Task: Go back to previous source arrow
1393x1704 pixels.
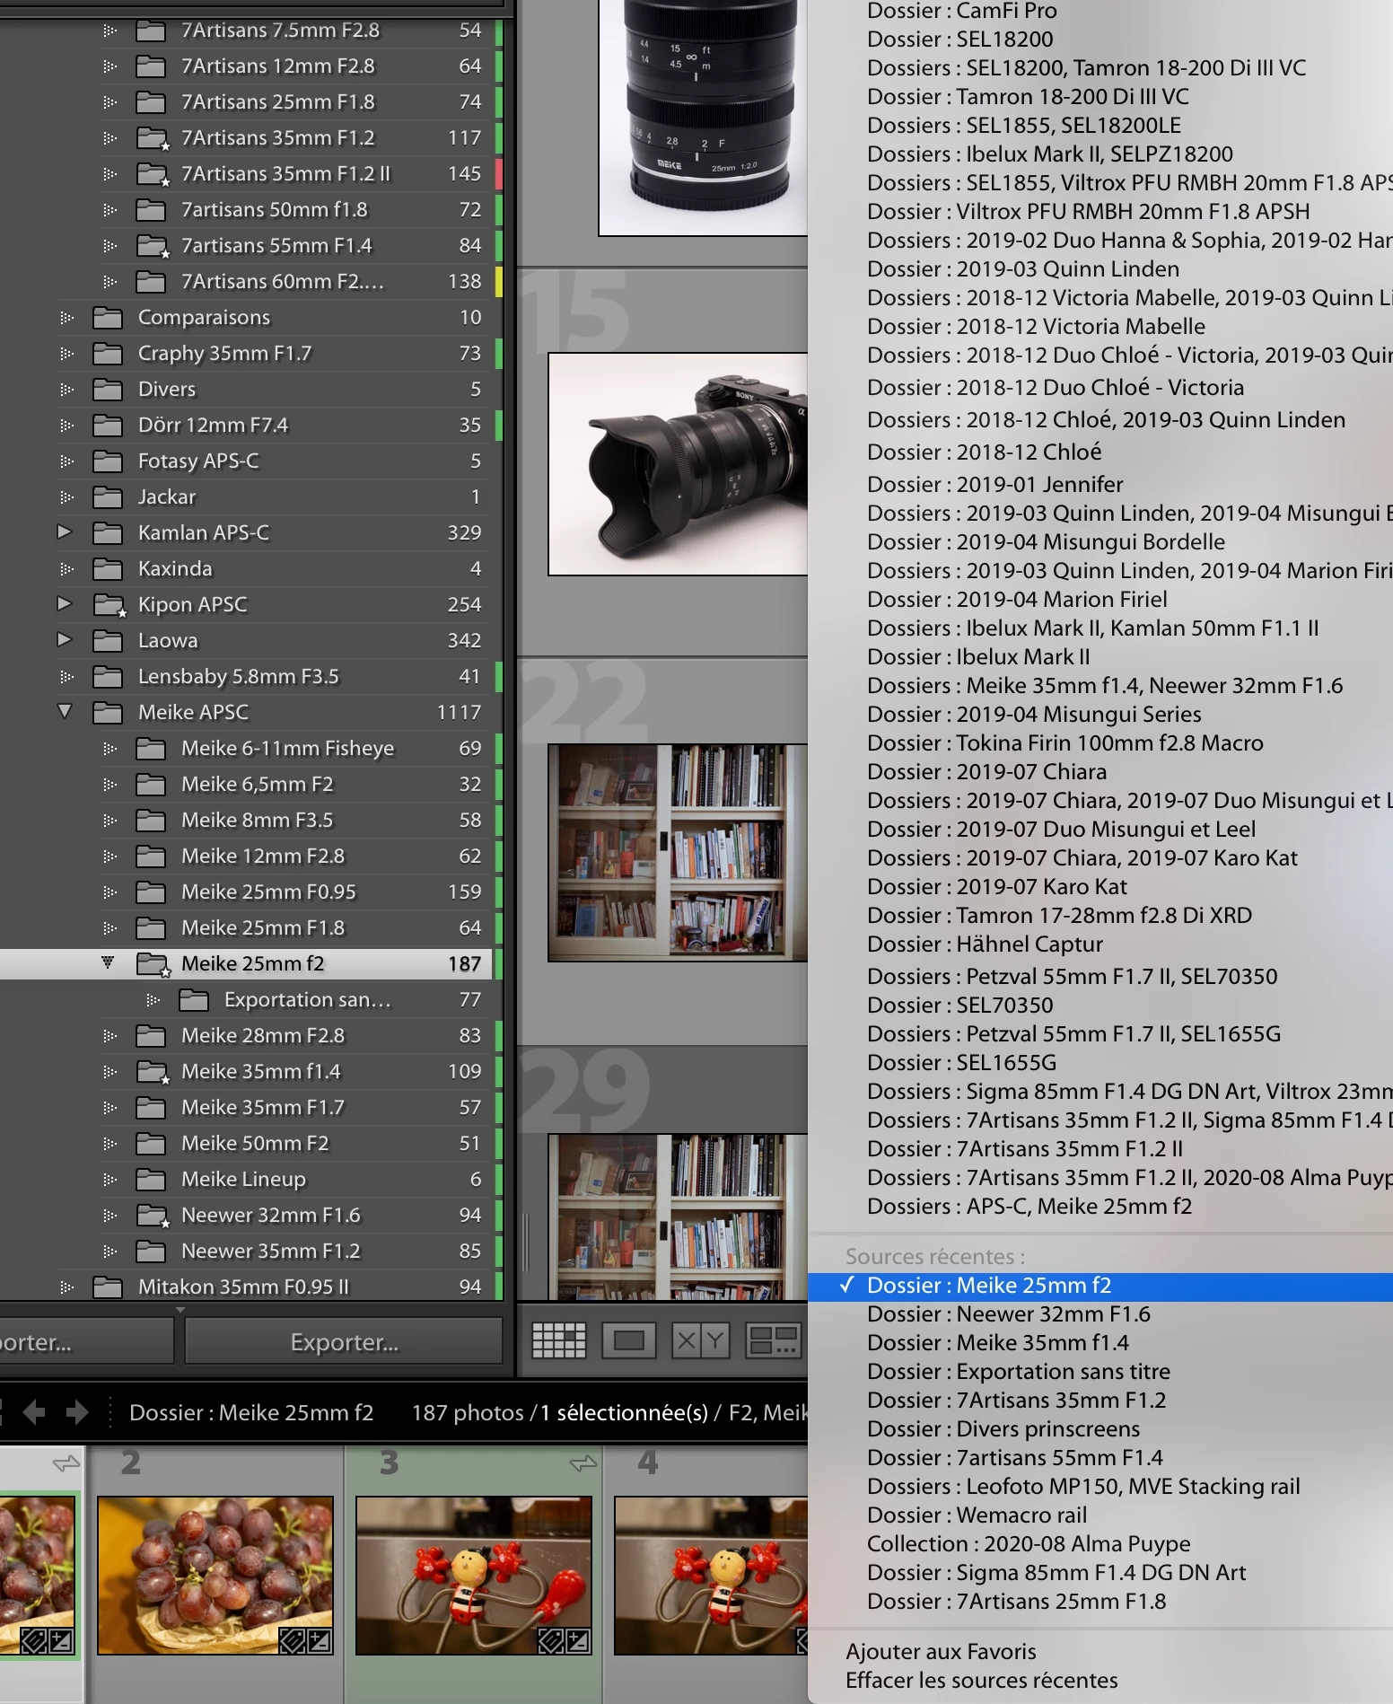Action: (34, 1412)
